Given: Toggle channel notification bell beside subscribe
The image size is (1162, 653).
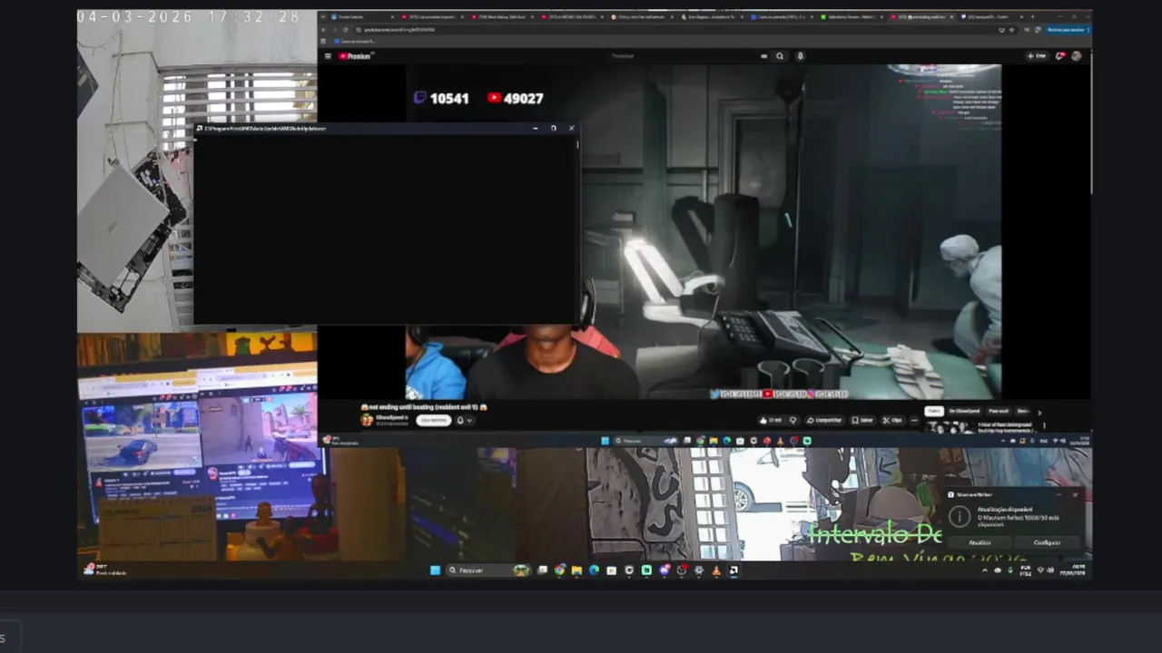Looking at the screenshot, I should pos(460,420).
